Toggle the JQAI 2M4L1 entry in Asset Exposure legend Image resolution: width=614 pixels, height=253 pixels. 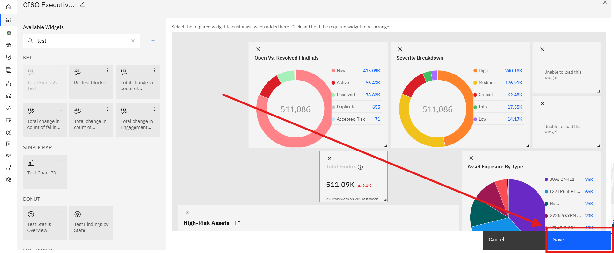click(x=559, y=179)
